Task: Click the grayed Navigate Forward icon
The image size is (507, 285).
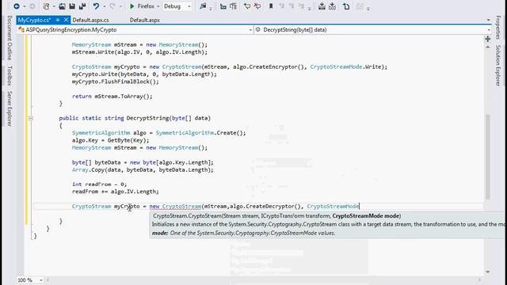Action: tap(32, 6)
